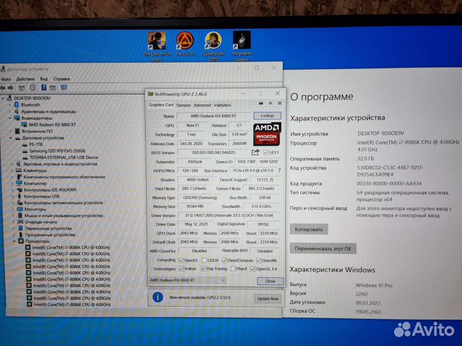Expand the Компьютер tree node

tap(12, 183)
